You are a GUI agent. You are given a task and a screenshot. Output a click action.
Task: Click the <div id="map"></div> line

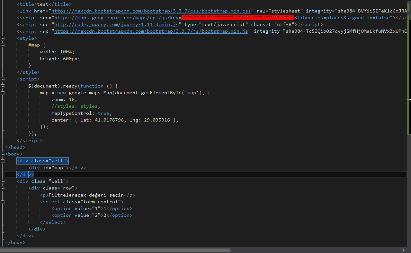coord(57,168)
